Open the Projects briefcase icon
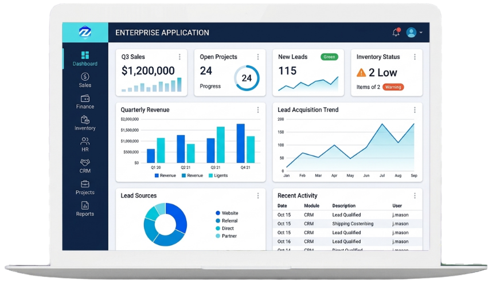 [x=85, y=184]
